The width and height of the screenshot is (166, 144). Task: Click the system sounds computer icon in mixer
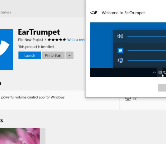120,60
